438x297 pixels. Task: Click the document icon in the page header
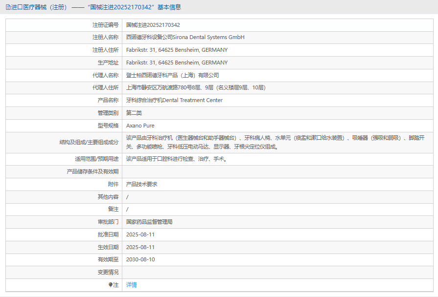pos(8,7)
